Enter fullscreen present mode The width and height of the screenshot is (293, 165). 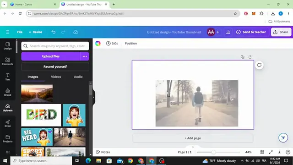click(x=271, y=152)
